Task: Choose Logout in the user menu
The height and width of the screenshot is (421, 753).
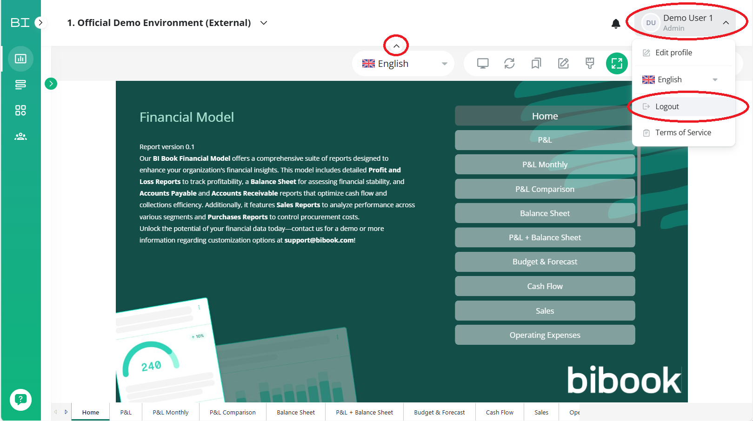Action: coord(684,106)
